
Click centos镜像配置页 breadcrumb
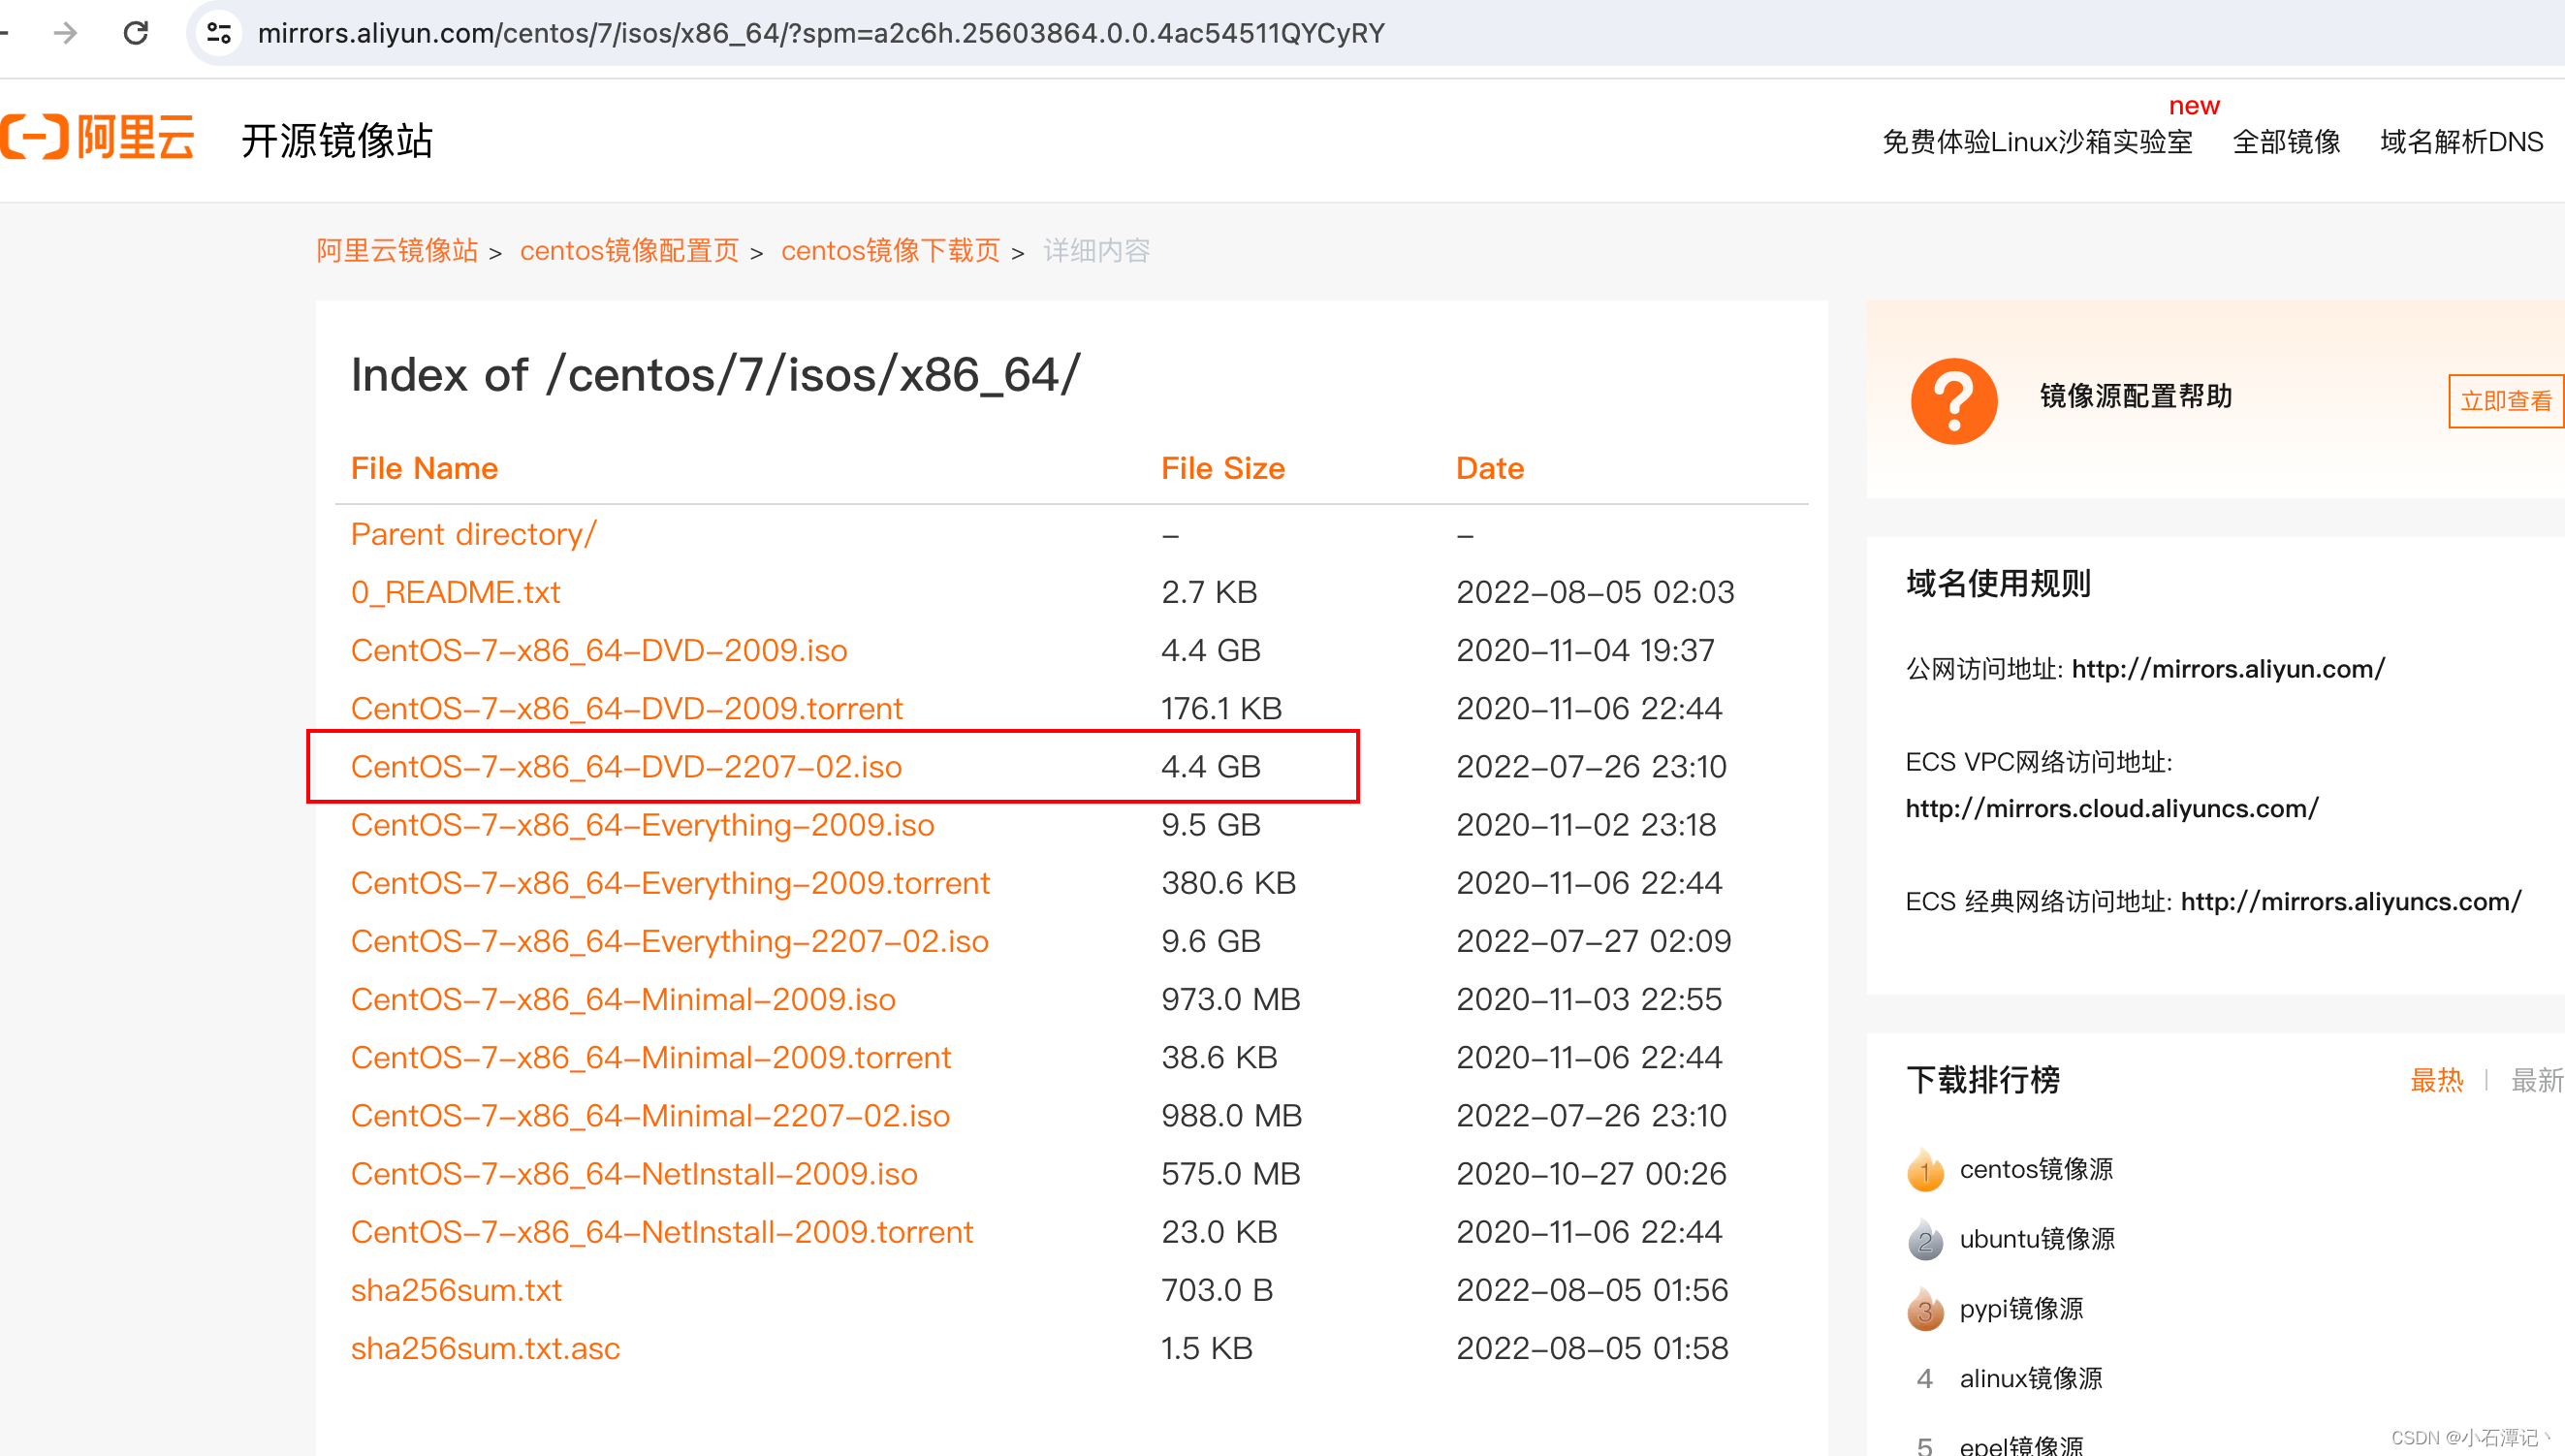pos(629,250)
